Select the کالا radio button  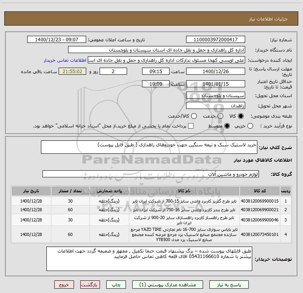click(x=241, y=116)
